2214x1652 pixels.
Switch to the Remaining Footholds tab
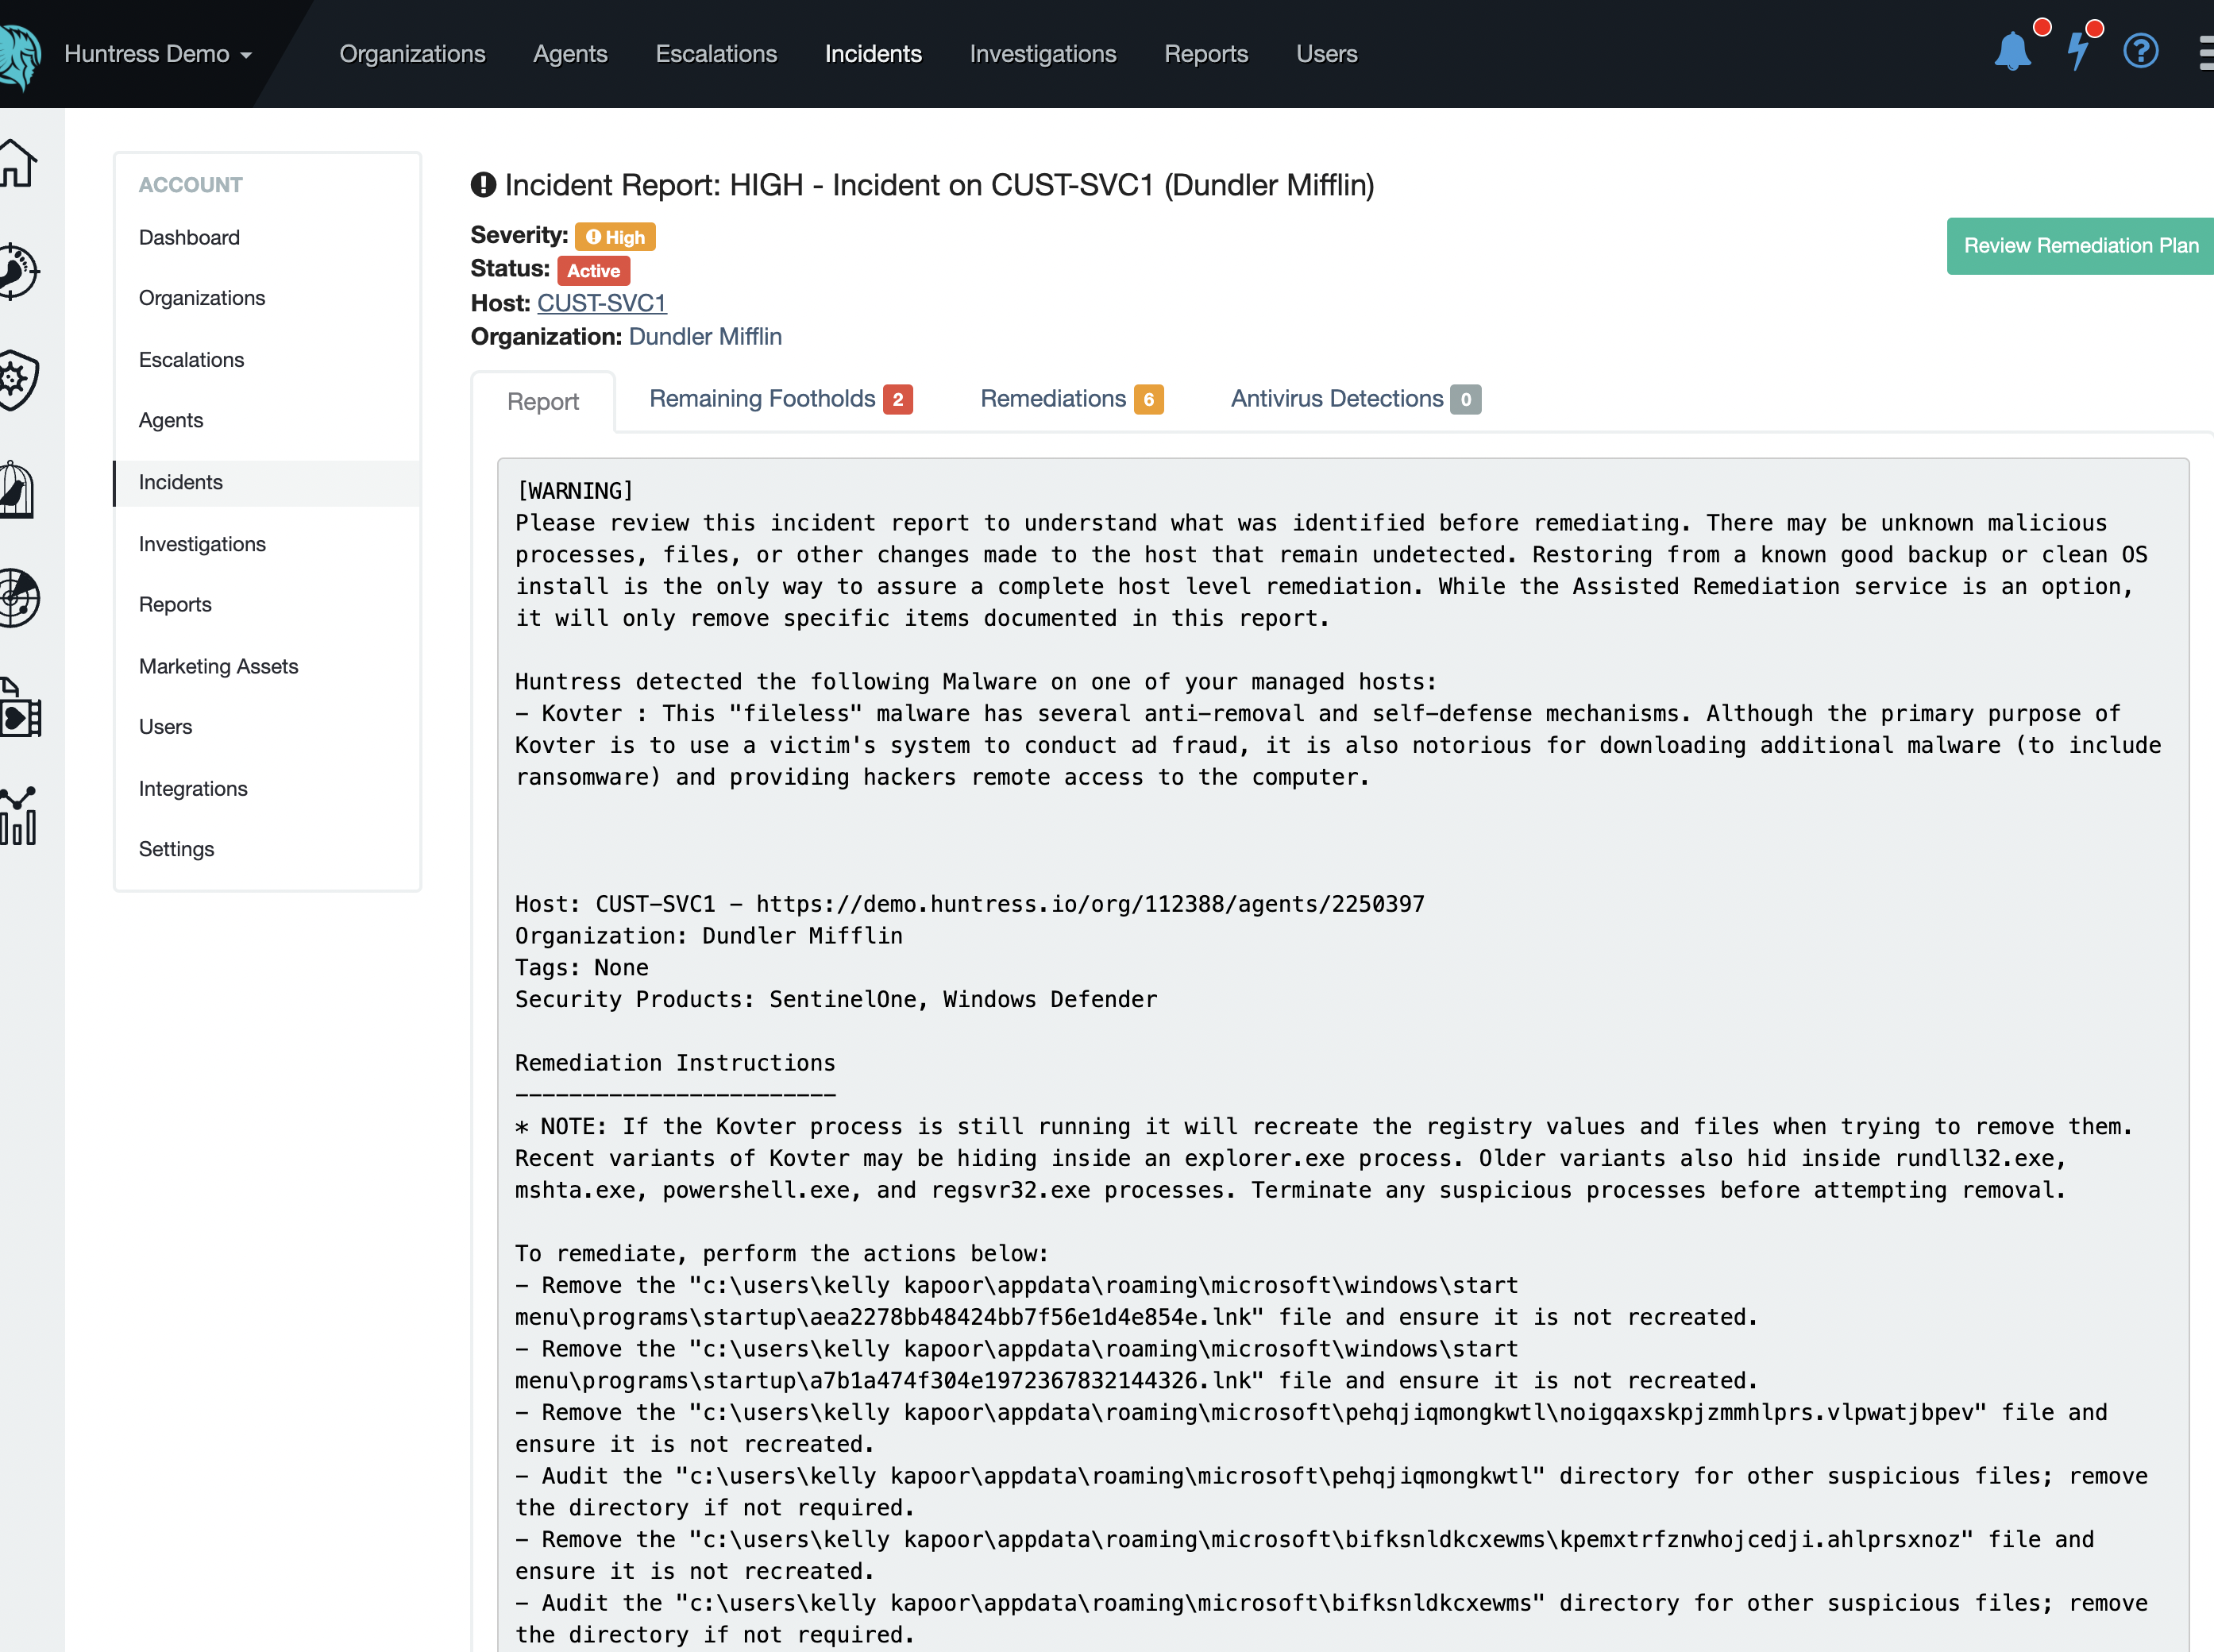780,399
